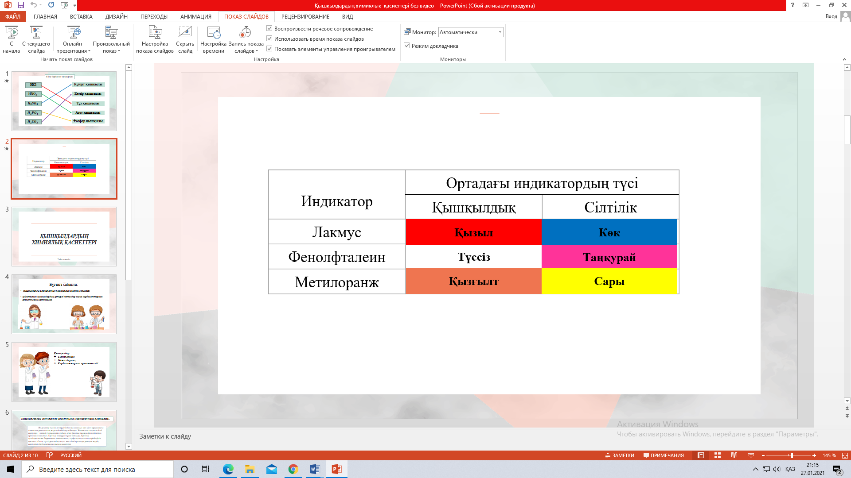Image resolution: width=851 pixels, height=478 pixels.
Task: Open PowerPoint from the Windows taskbar
Action: tap(336, 469)
